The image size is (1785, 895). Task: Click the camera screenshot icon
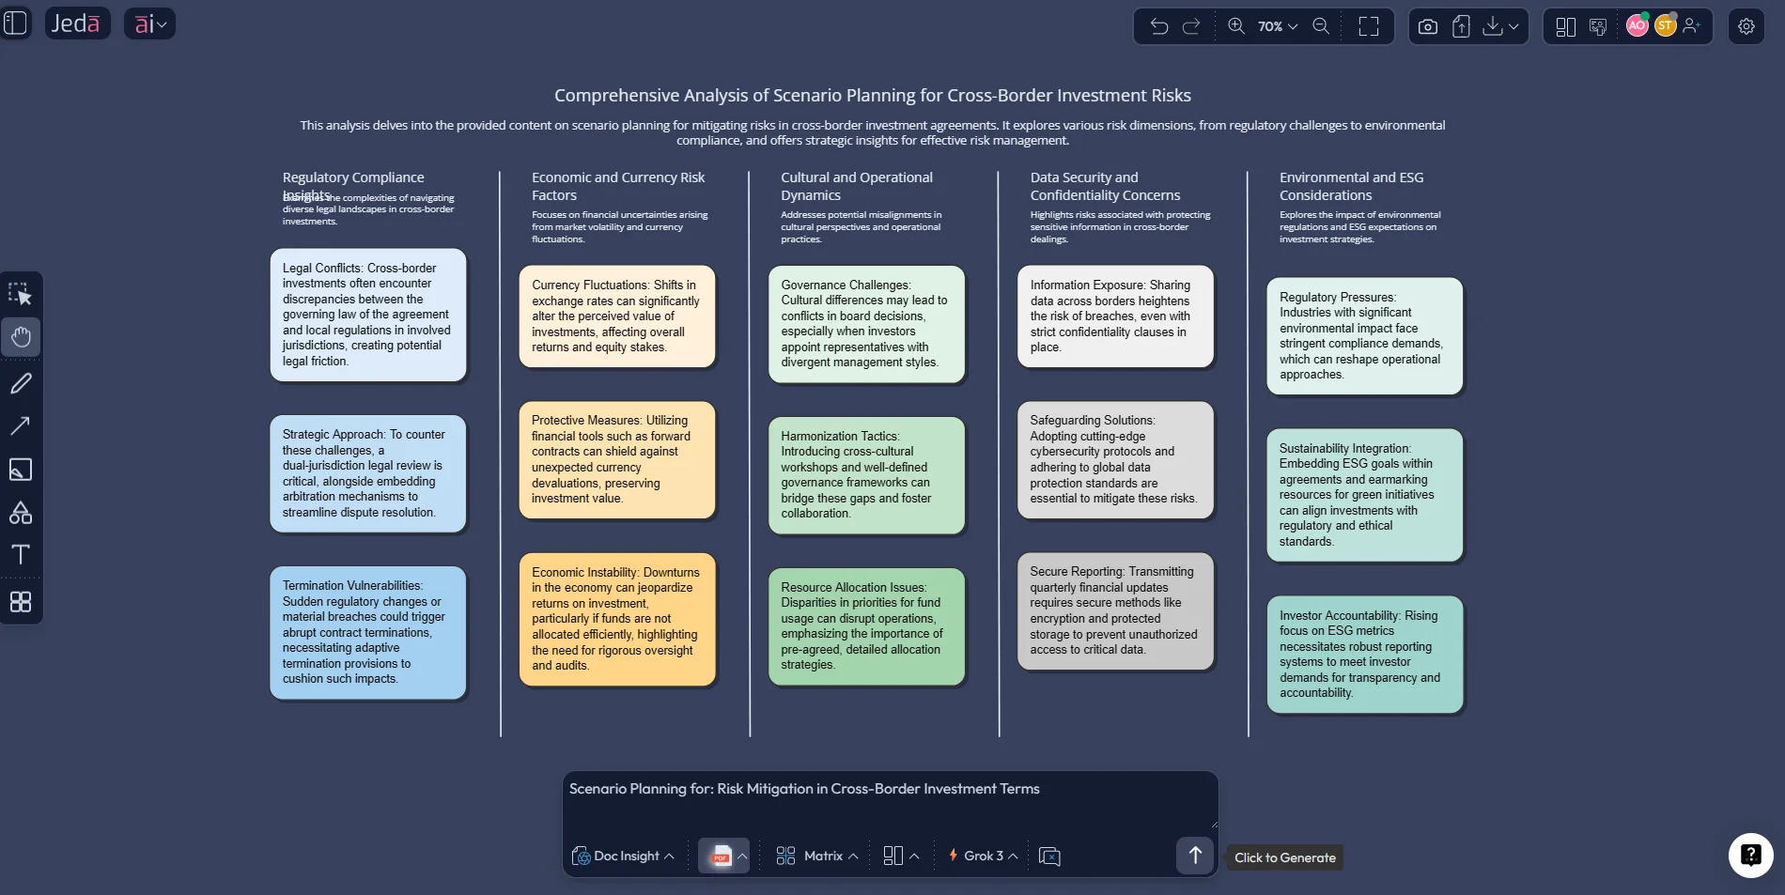(1427, 26)
